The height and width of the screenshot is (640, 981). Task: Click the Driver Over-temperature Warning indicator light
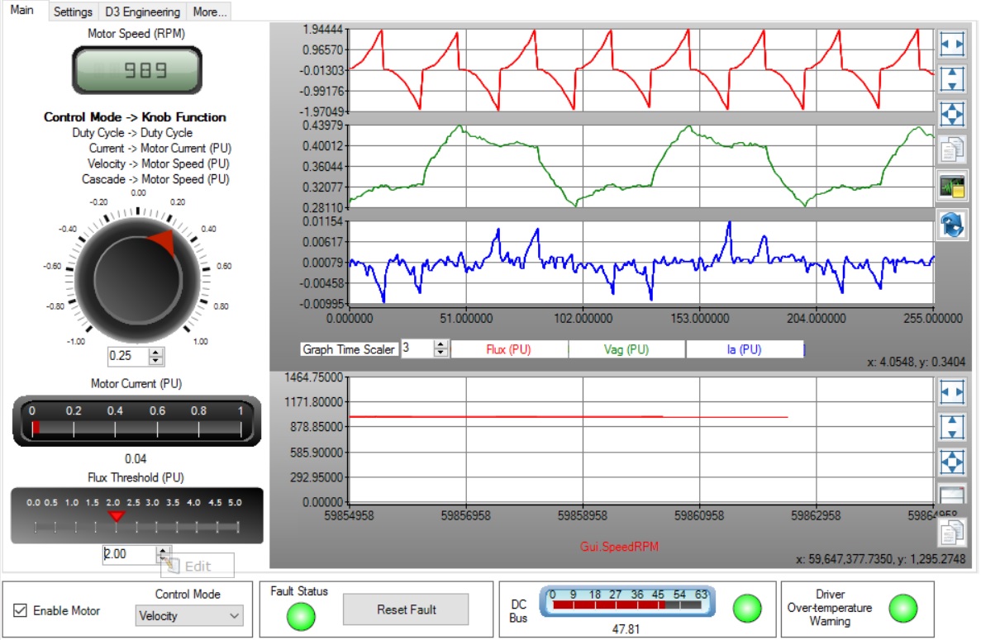pos(902,608)
